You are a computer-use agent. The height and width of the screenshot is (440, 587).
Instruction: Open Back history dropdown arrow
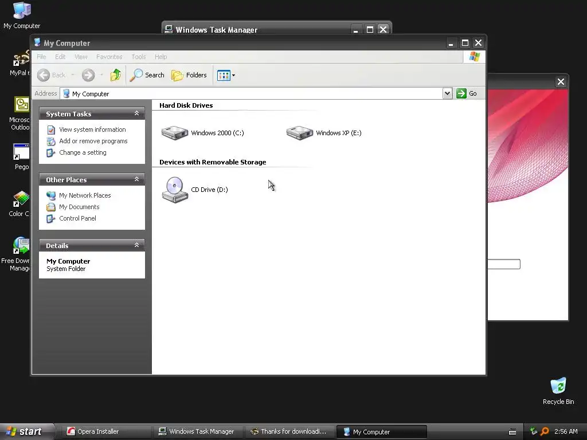click(x=73, y=75)
